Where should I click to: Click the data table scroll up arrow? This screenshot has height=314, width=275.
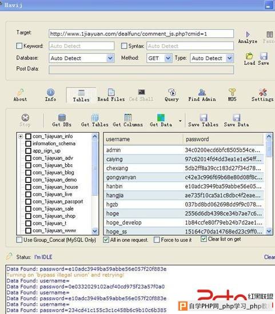point(269,137)
